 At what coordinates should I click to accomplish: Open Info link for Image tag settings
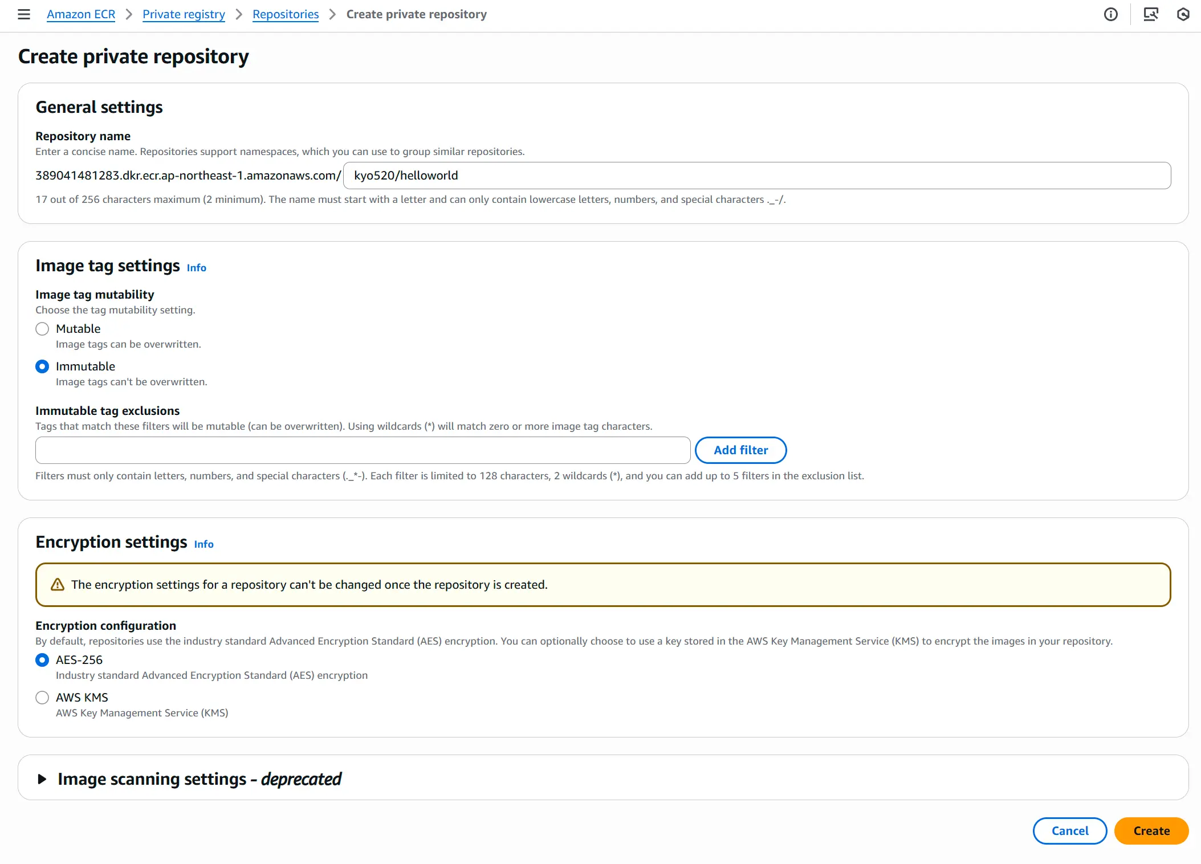pyautogui.click(x=197, y=268)
